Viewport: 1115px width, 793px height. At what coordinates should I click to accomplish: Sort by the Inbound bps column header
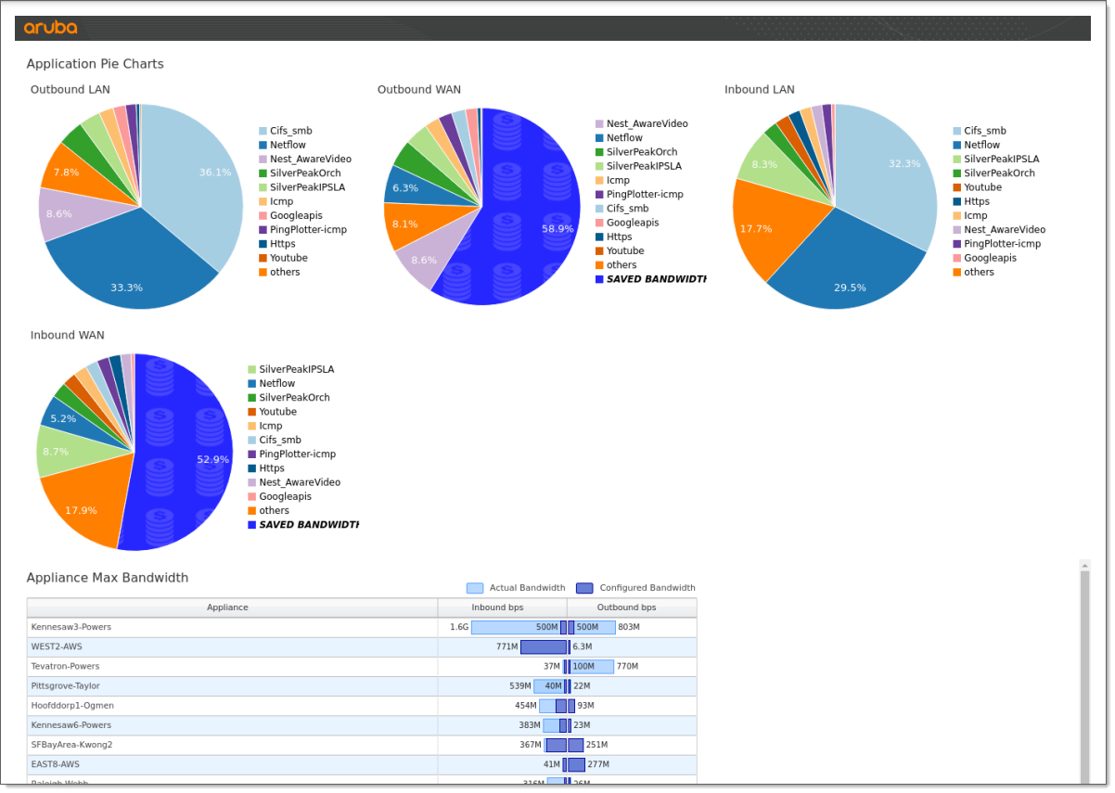click(x=502, y=608)
